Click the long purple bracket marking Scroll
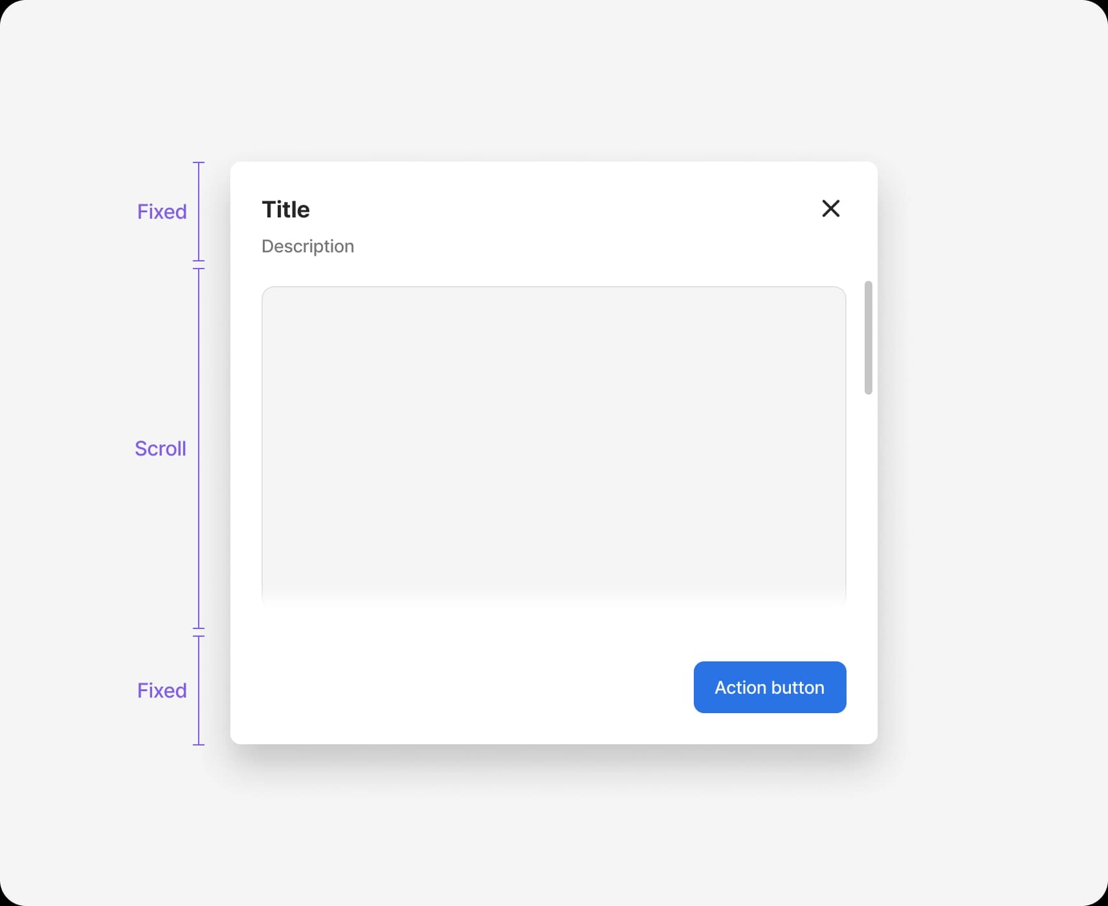Screen dimensions: 1108x906 [199, 448]
